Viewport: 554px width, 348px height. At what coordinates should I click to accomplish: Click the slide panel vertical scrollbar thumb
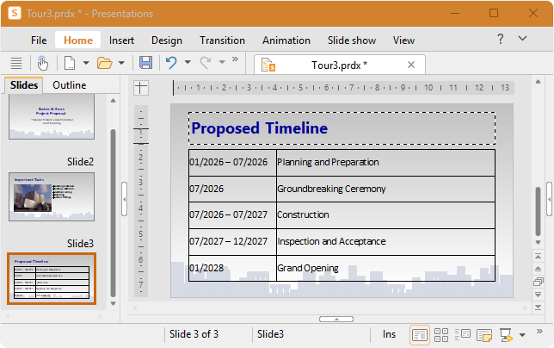pos(113,214)
